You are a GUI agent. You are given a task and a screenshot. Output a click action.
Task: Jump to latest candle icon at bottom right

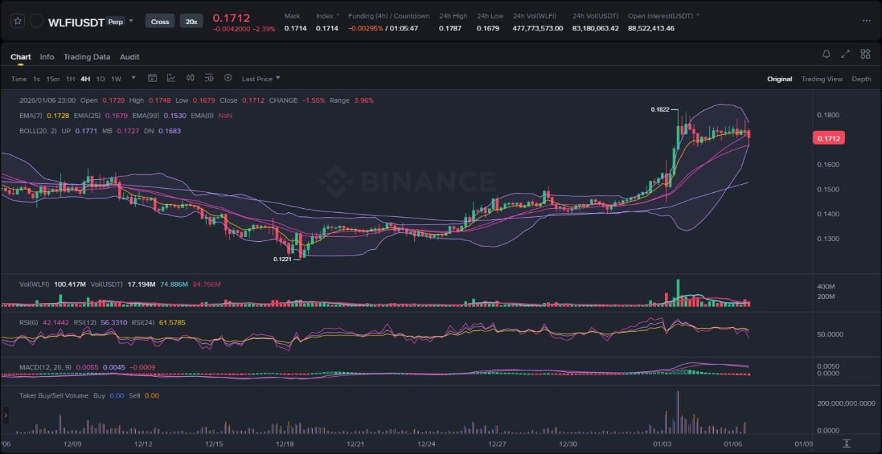[x=846, y=444]
